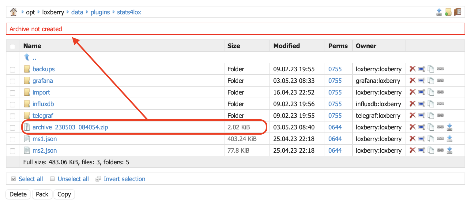Image resolution: width=471 pixels, height=205 pixels.
Task: Click the upload icon in the breadcrumb bar
Action: pos(439,12)
